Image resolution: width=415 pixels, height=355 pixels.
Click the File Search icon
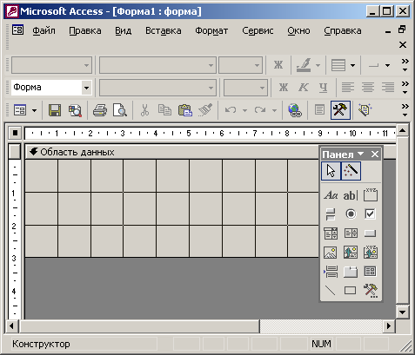pyautogui.click(x=75, y=110)
